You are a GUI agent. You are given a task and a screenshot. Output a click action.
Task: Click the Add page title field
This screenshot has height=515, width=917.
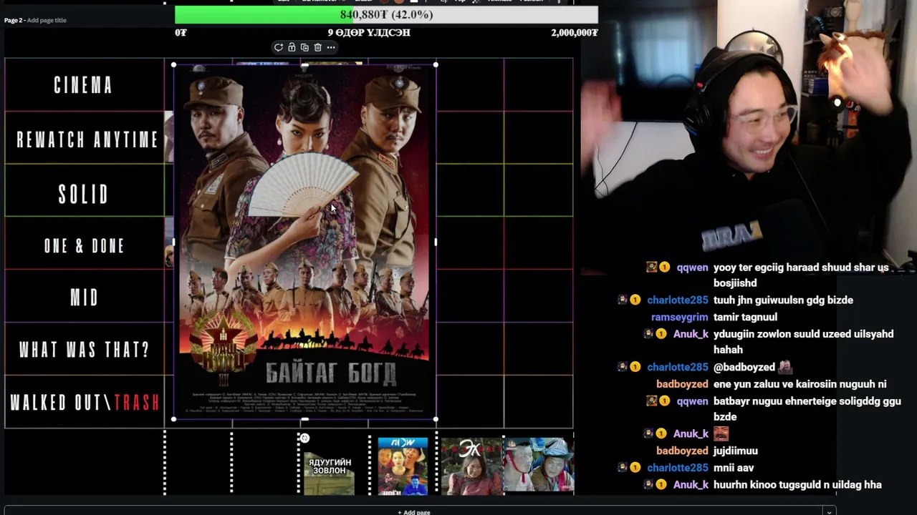47,20
